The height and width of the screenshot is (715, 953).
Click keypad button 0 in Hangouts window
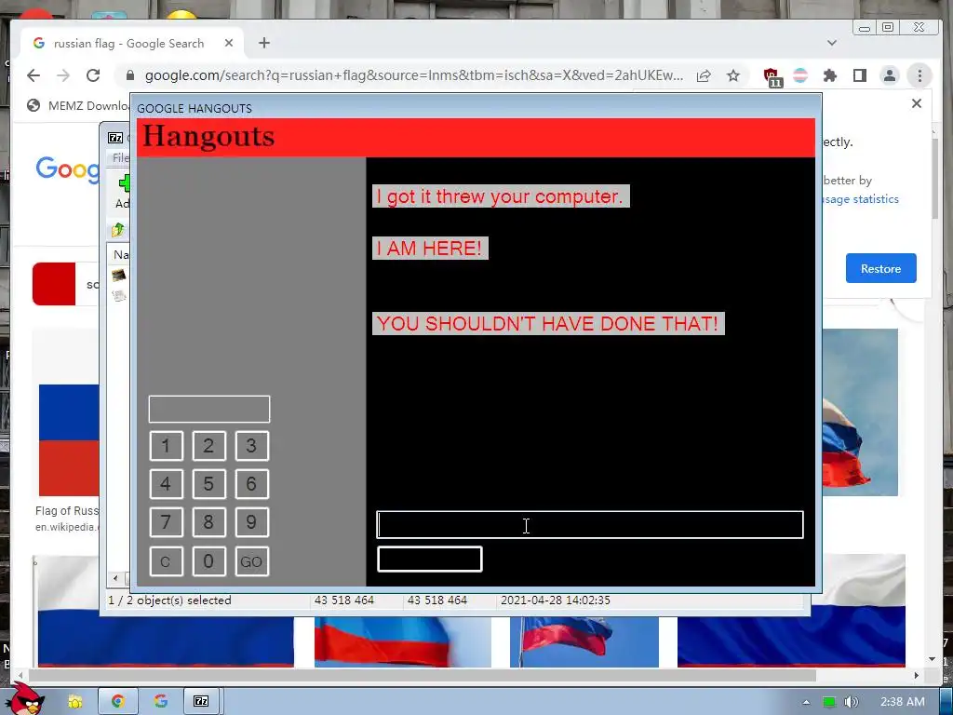tap(208, 561)
